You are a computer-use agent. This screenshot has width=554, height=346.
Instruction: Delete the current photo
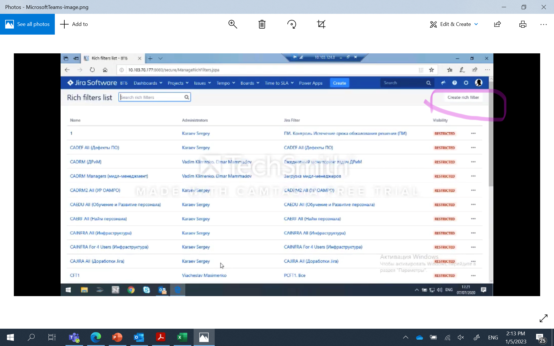262,24
